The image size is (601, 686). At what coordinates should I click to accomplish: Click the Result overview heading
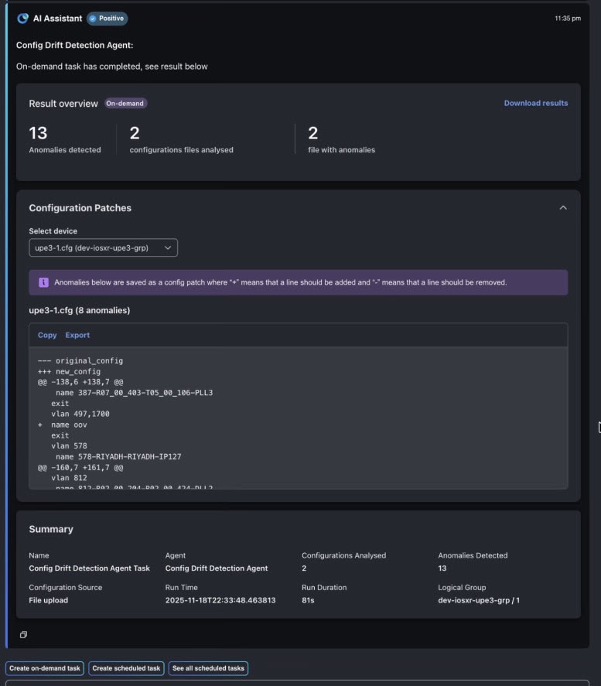point(63,104)
